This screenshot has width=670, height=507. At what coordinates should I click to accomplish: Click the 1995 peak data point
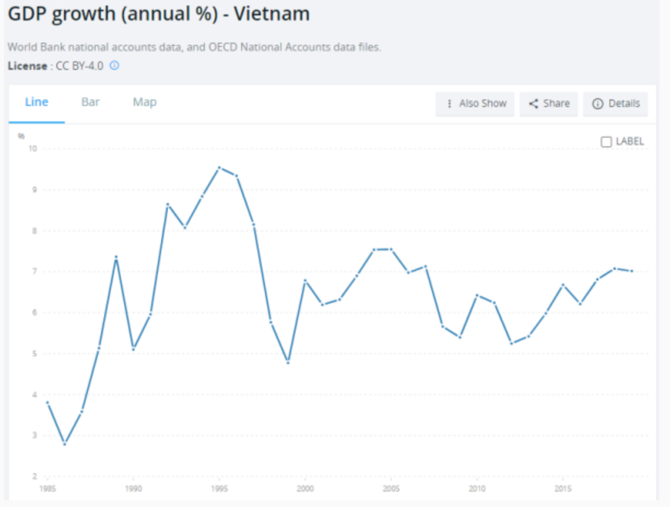click(219, 168)
